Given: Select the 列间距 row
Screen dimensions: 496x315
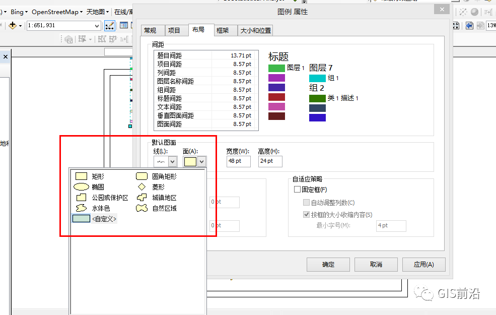Looking at the screenshot, I should tap(206, 73).
